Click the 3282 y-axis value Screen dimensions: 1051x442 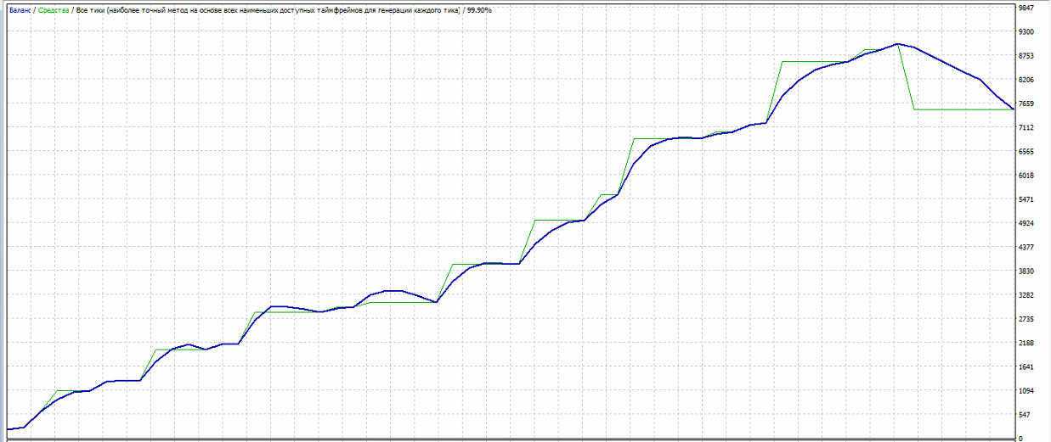coord(1026,295)
